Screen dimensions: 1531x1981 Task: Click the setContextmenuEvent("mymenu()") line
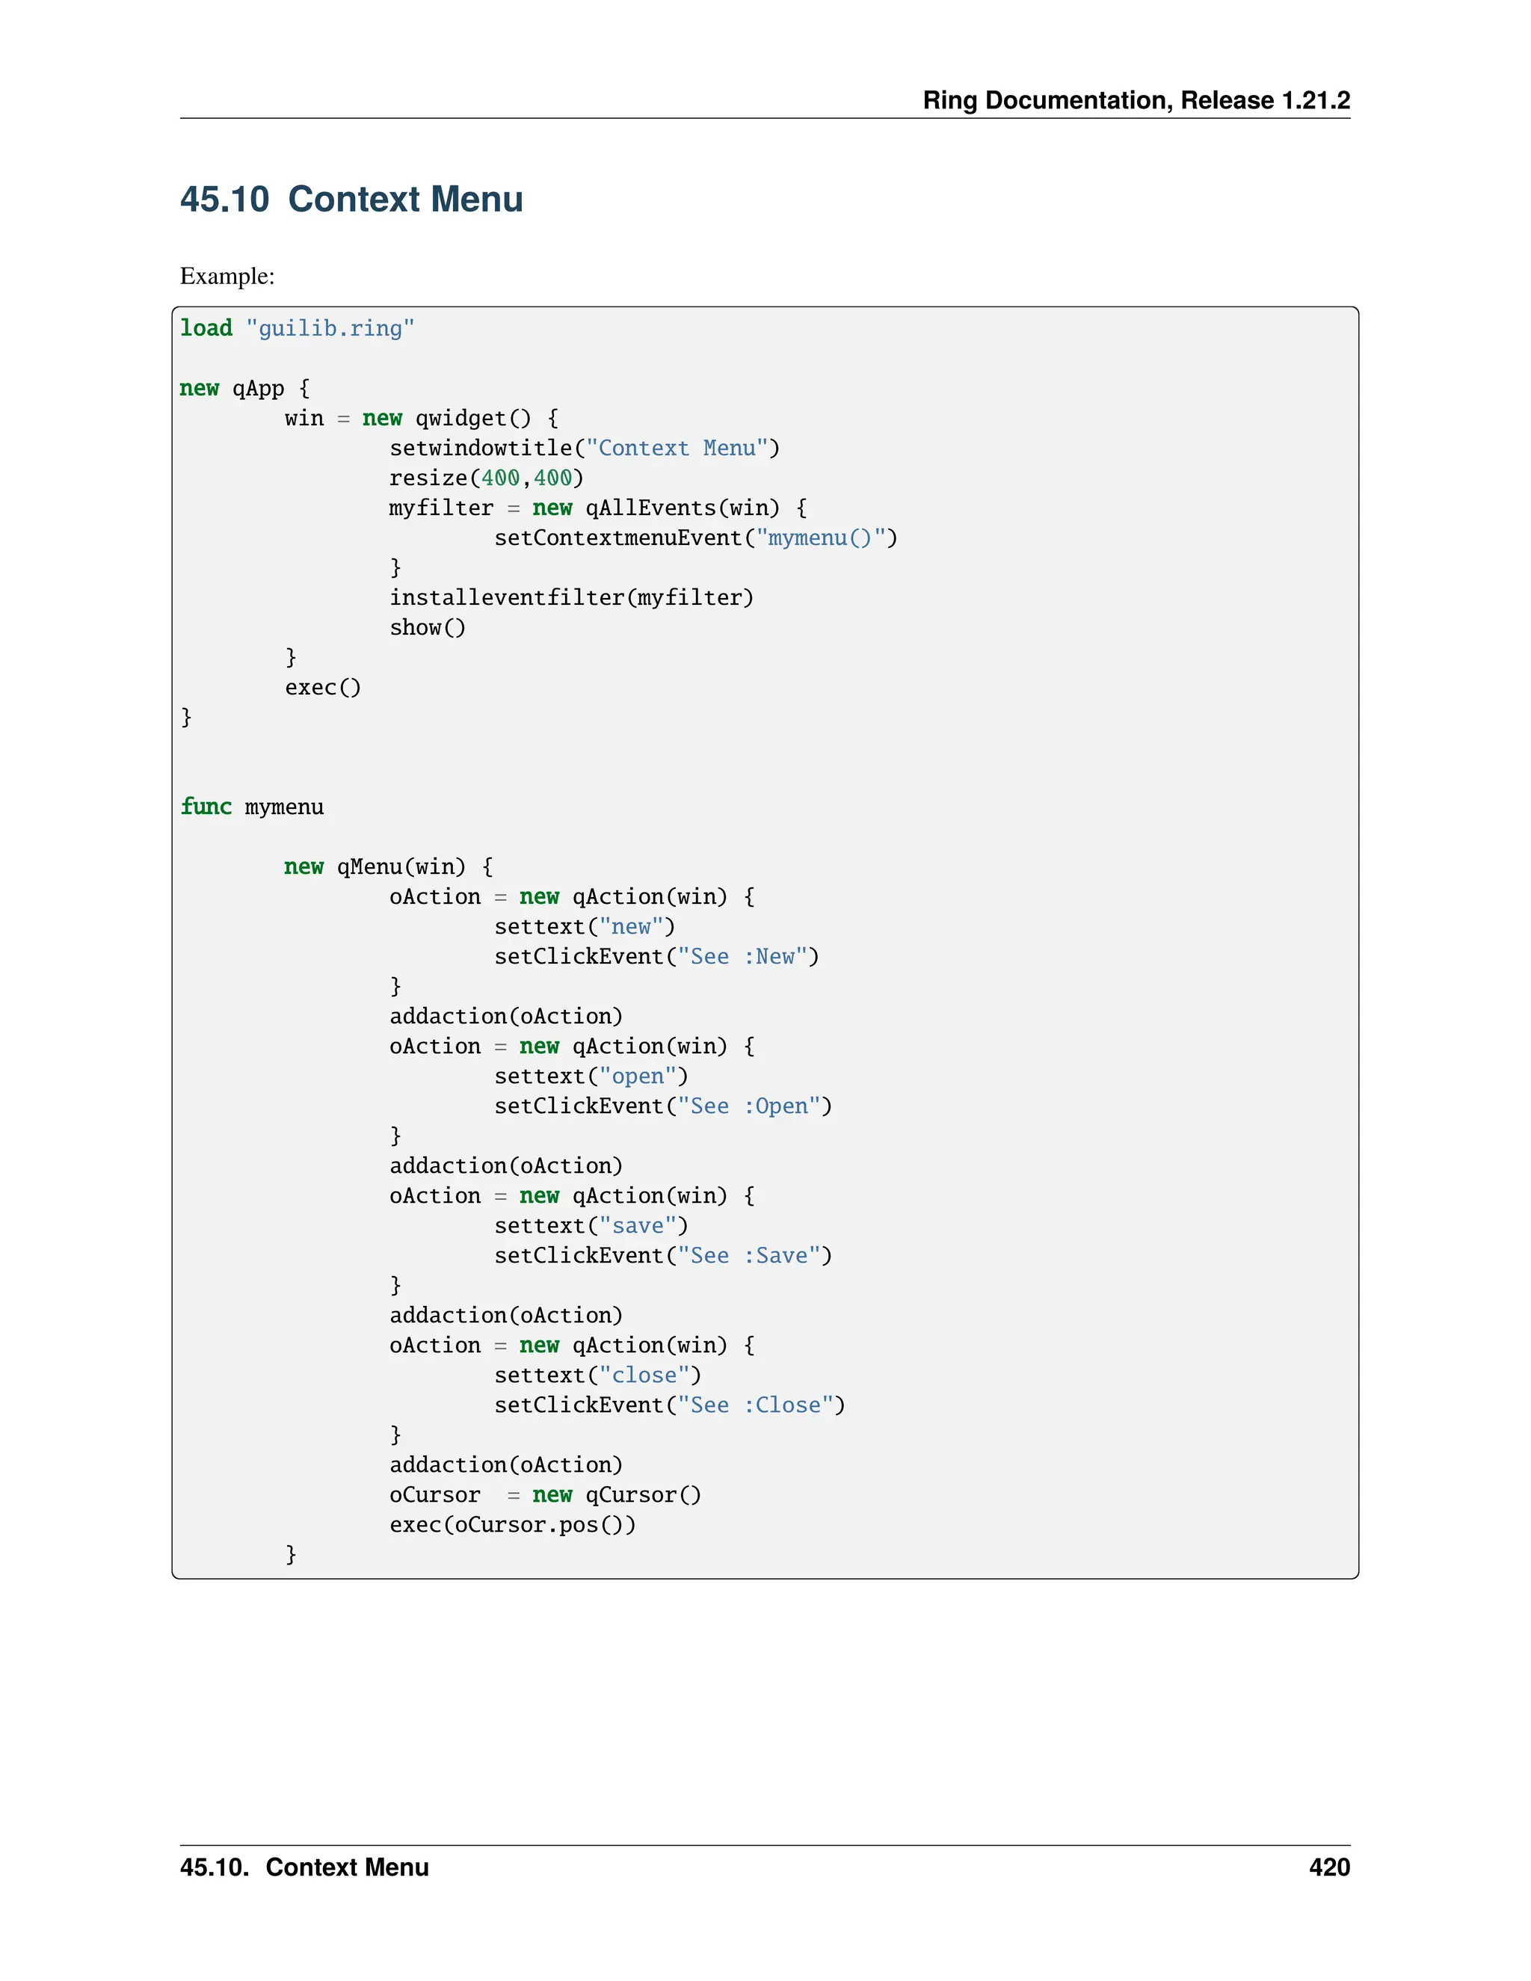(694, 538)
